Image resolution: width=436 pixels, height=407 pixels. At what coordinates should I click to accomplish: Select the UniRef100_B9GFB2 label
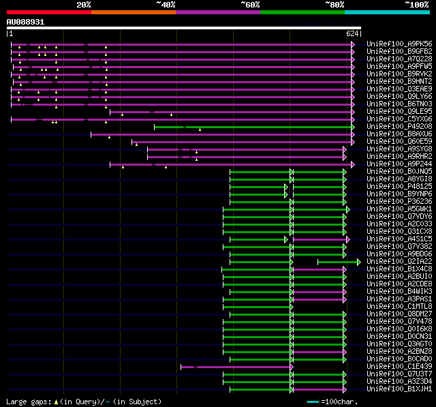[399, 51]
